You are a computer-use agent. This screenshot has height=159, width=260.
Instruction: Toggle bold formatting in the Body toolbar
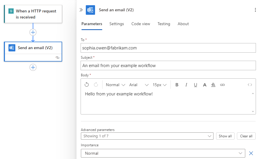[177, 85]
